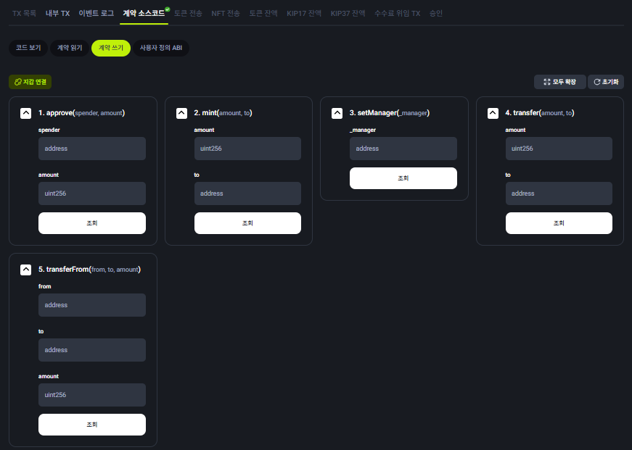Focus the approve amount uint256 field
Screen dimensions: 632x450
coord(92,193)
